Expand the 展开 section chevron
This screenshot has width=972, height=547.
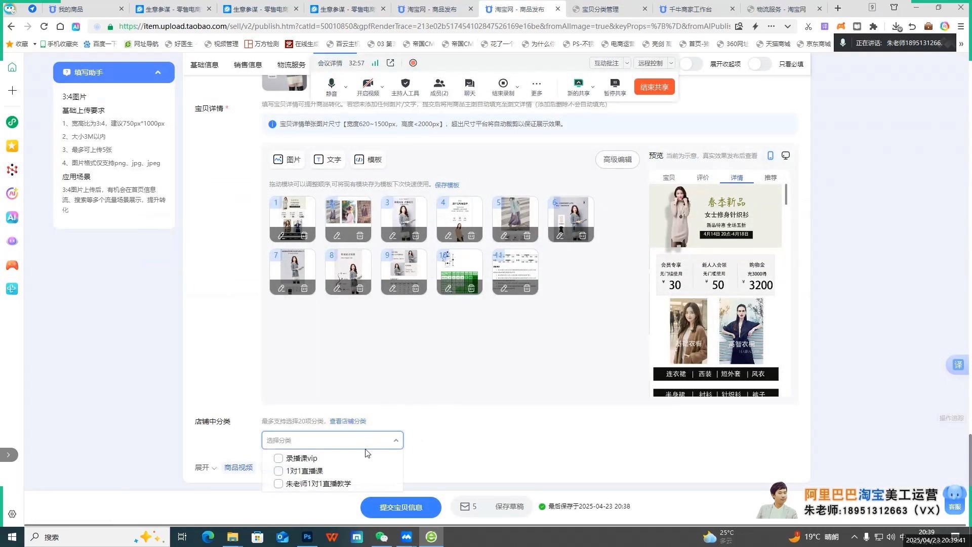click(x=214, y=468)
